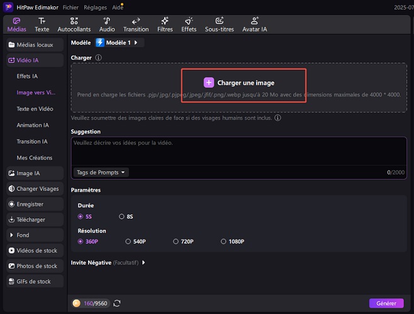Select the Audio tool icon
414x314 pixels.
click(107, 24)
